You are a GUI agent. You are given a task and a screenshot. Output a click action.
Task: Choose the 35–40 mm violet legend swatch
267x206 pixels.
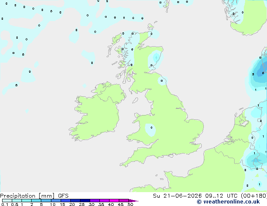point(104,201)
